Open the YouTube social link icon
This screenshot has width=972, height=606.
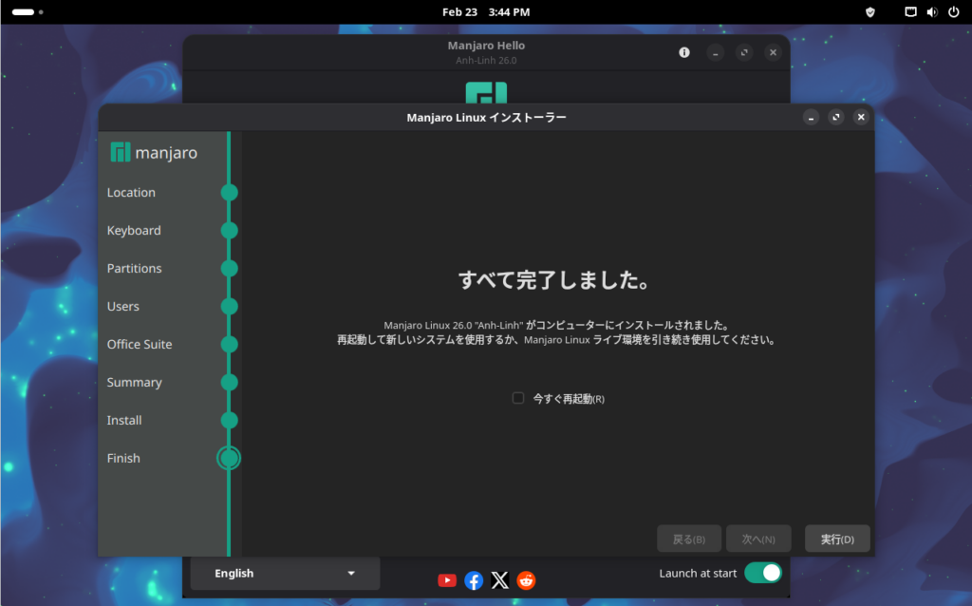(x=447, y=580)
